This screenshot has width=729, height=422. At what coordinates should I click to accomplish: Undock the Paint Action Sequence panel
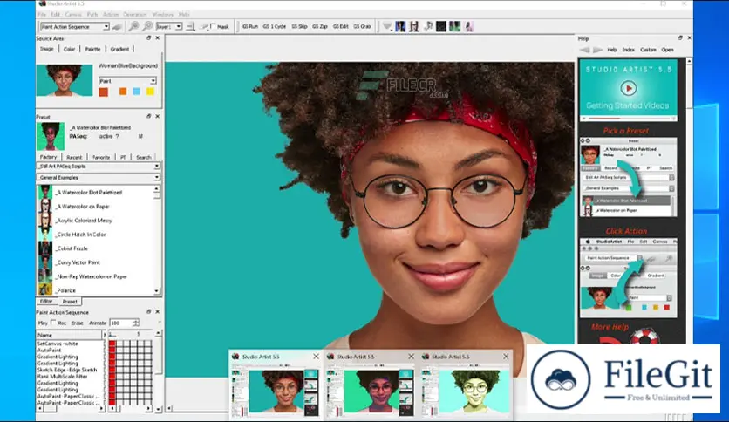point(149,312)
